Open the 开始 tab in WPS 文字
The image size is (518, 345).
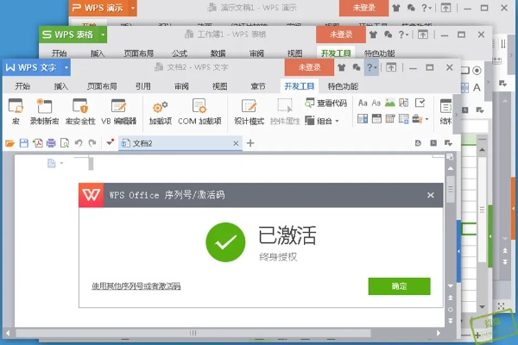tap(22, 86)
